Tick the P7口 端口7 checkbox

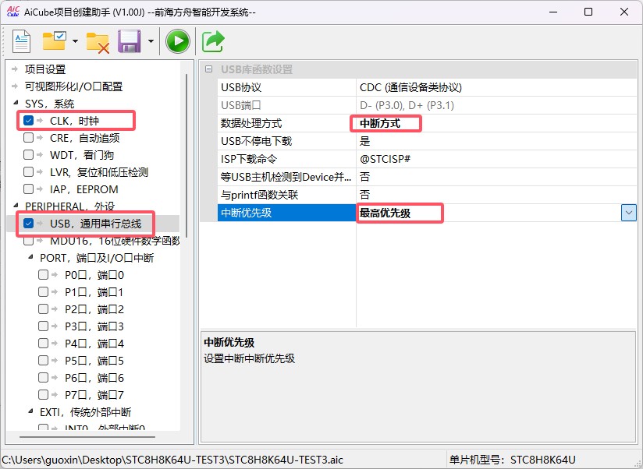[x=43, y=394]
